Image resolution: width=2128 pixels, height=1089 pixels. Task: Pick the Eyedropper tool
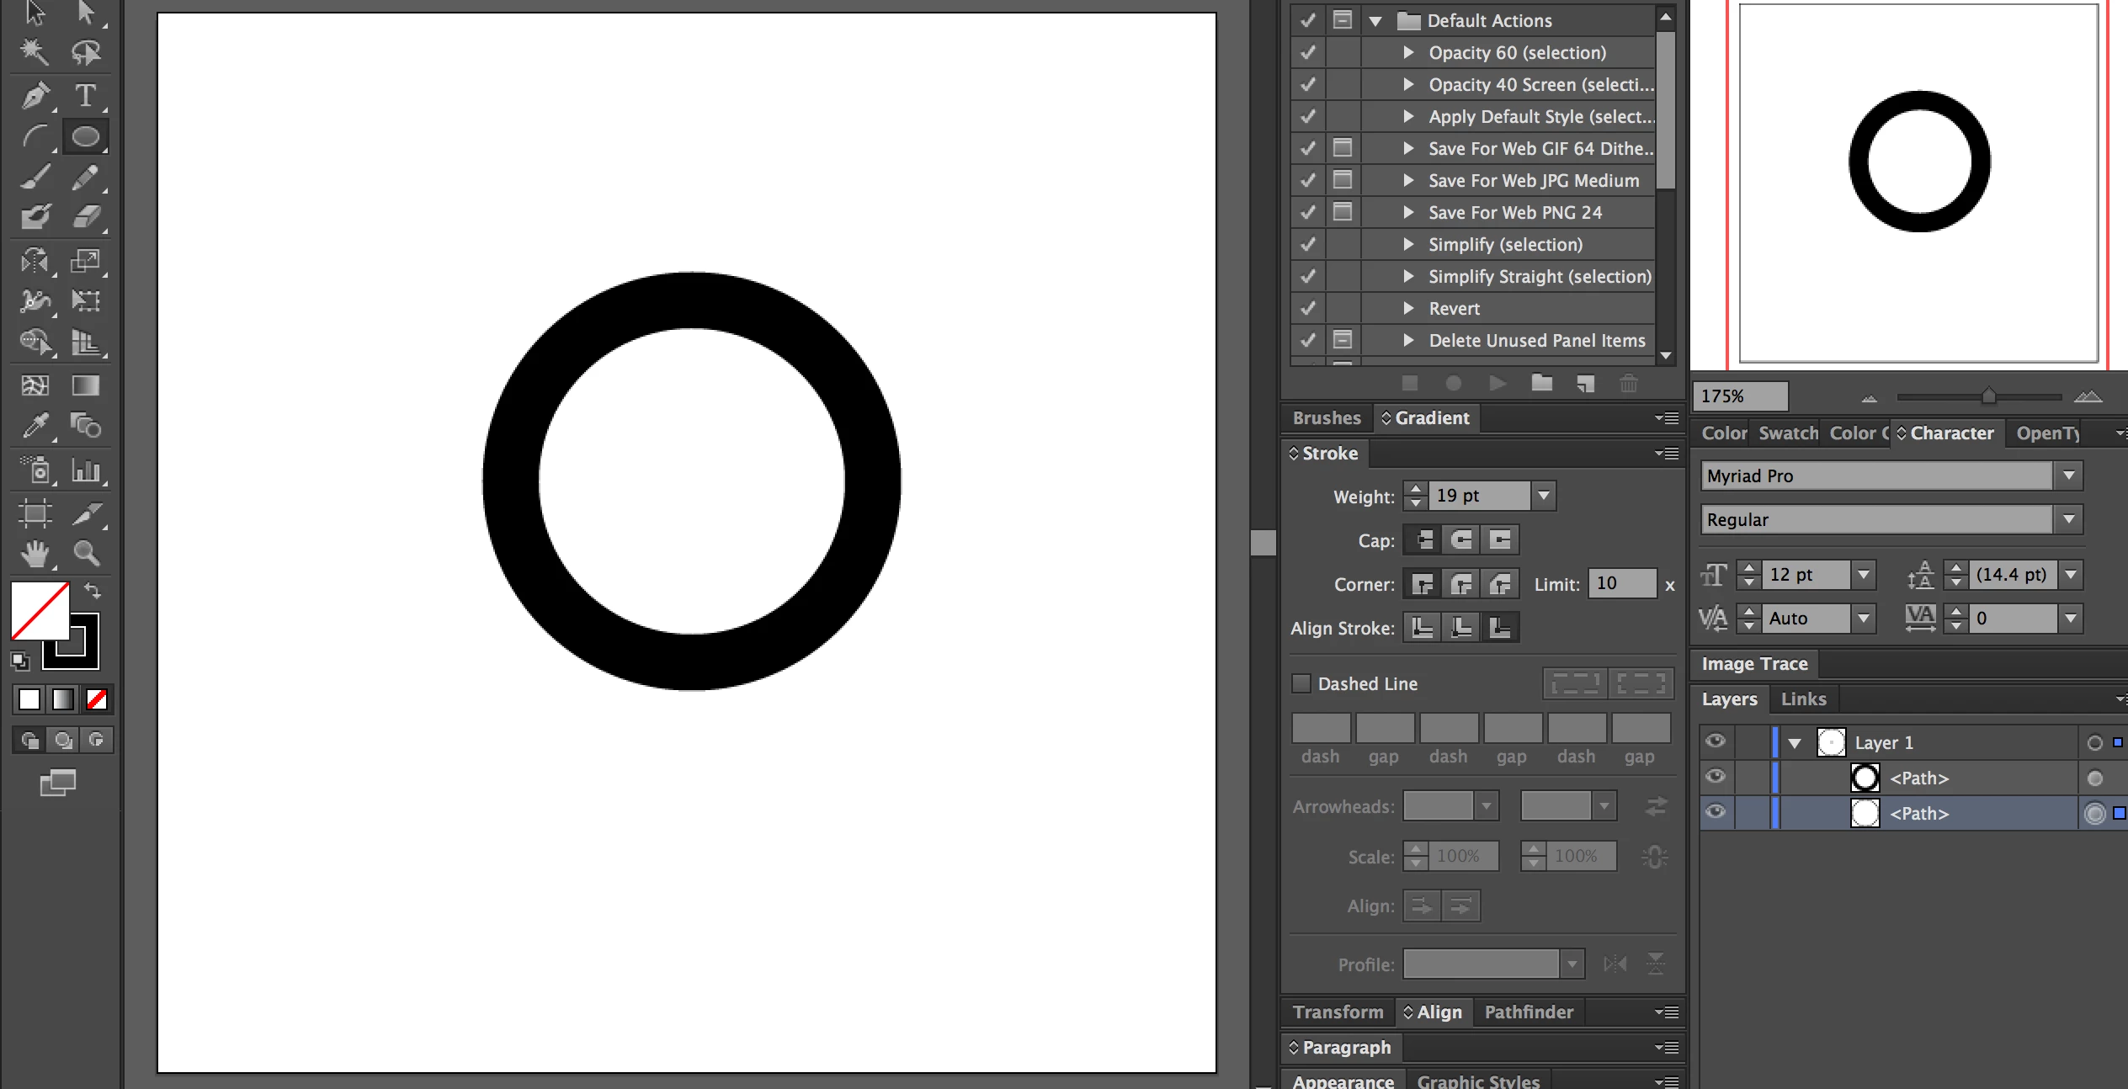pos(35,426)
